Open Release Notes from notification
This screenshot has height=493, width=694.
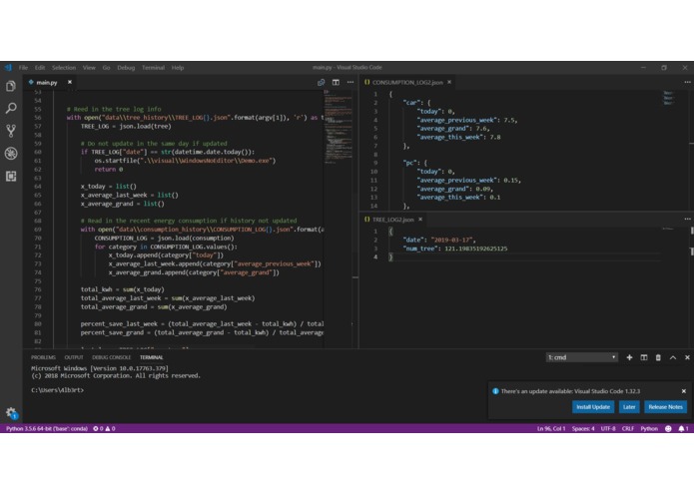coord(665,407)
